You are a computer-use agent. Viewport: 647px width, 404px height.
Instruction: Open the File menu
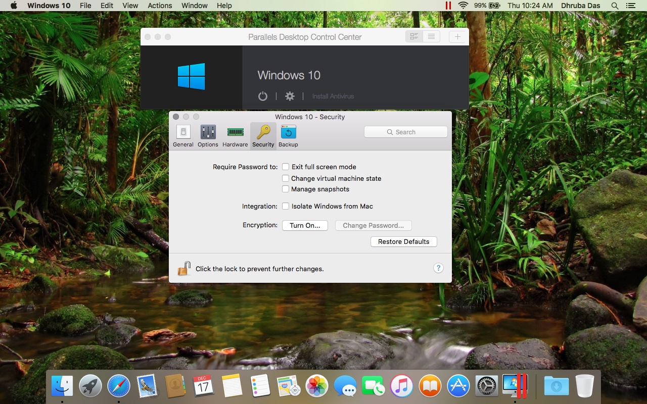[85, 6]
